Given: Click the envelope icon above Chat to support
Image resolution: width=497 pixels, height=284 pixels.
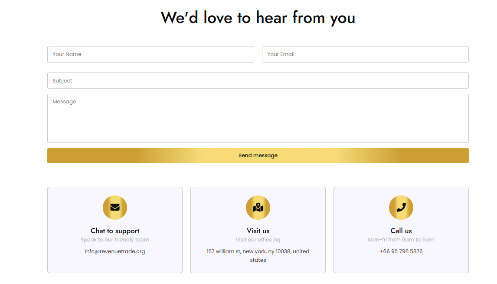Looking at the screenshot, I should click(115, 208).
